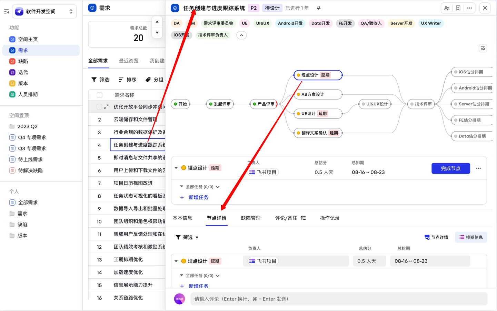Open more options beside 完成节点
The image size is (497, 311).
pyautogui.click(x=478, y=168)
